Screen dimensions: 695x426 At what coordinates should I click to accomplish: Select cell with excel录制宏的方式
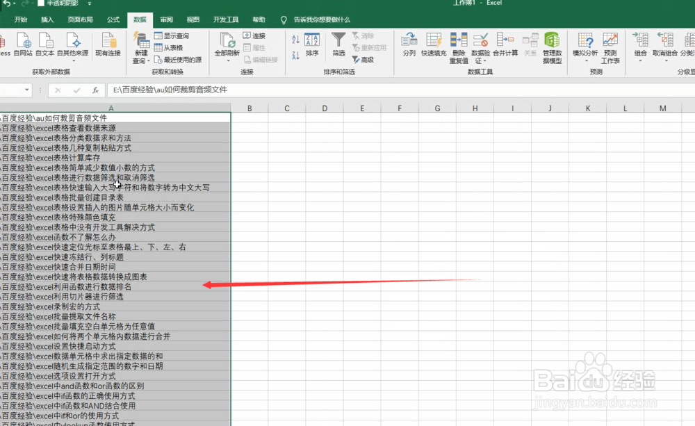[x=115, y=306]
